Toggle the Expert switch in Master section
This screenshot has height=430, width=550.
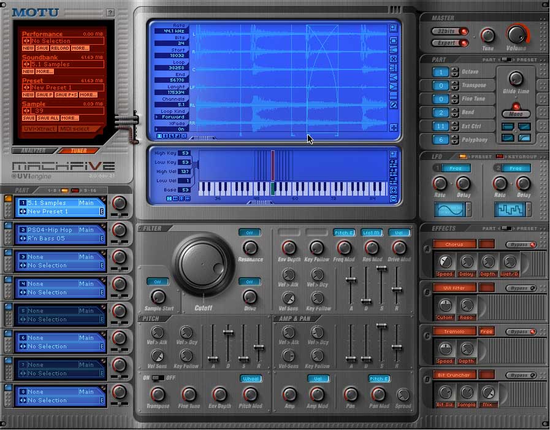[x=450, y=43]
